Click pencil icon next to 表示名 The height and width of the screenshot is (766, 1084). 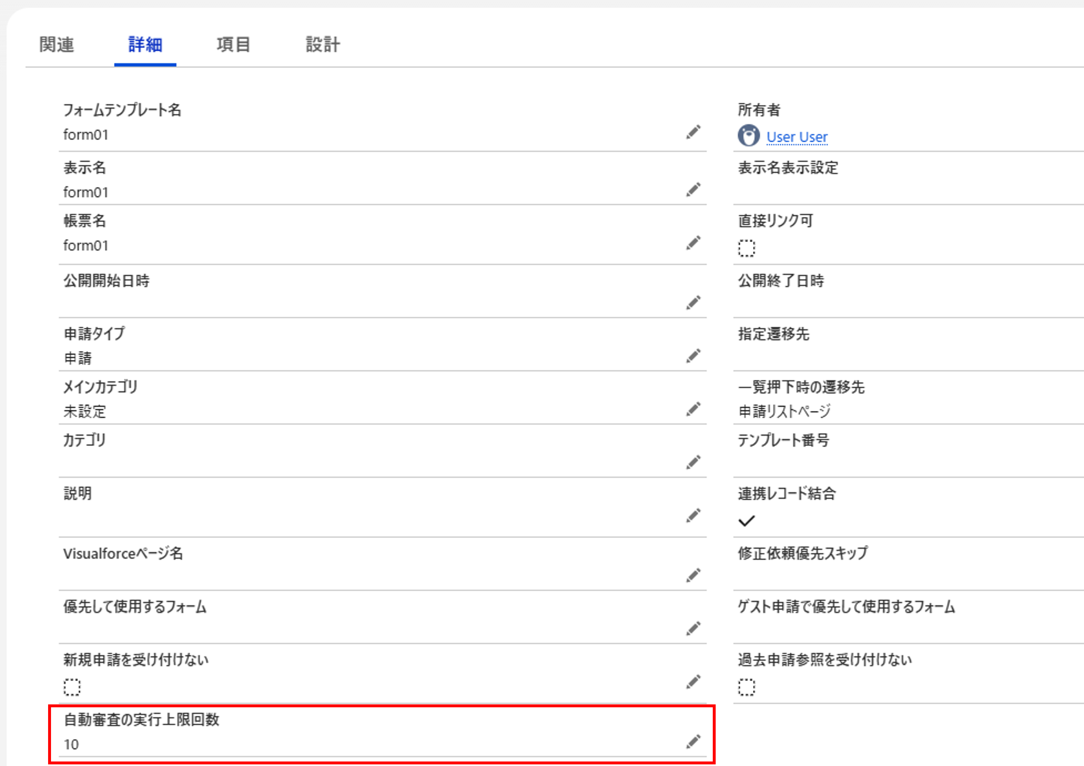(693, 190)
